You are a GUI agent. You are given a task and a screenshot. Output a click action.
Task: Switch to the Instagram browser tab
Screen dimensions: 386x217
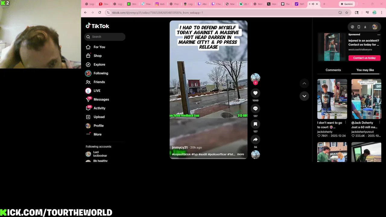click(160, 4)
